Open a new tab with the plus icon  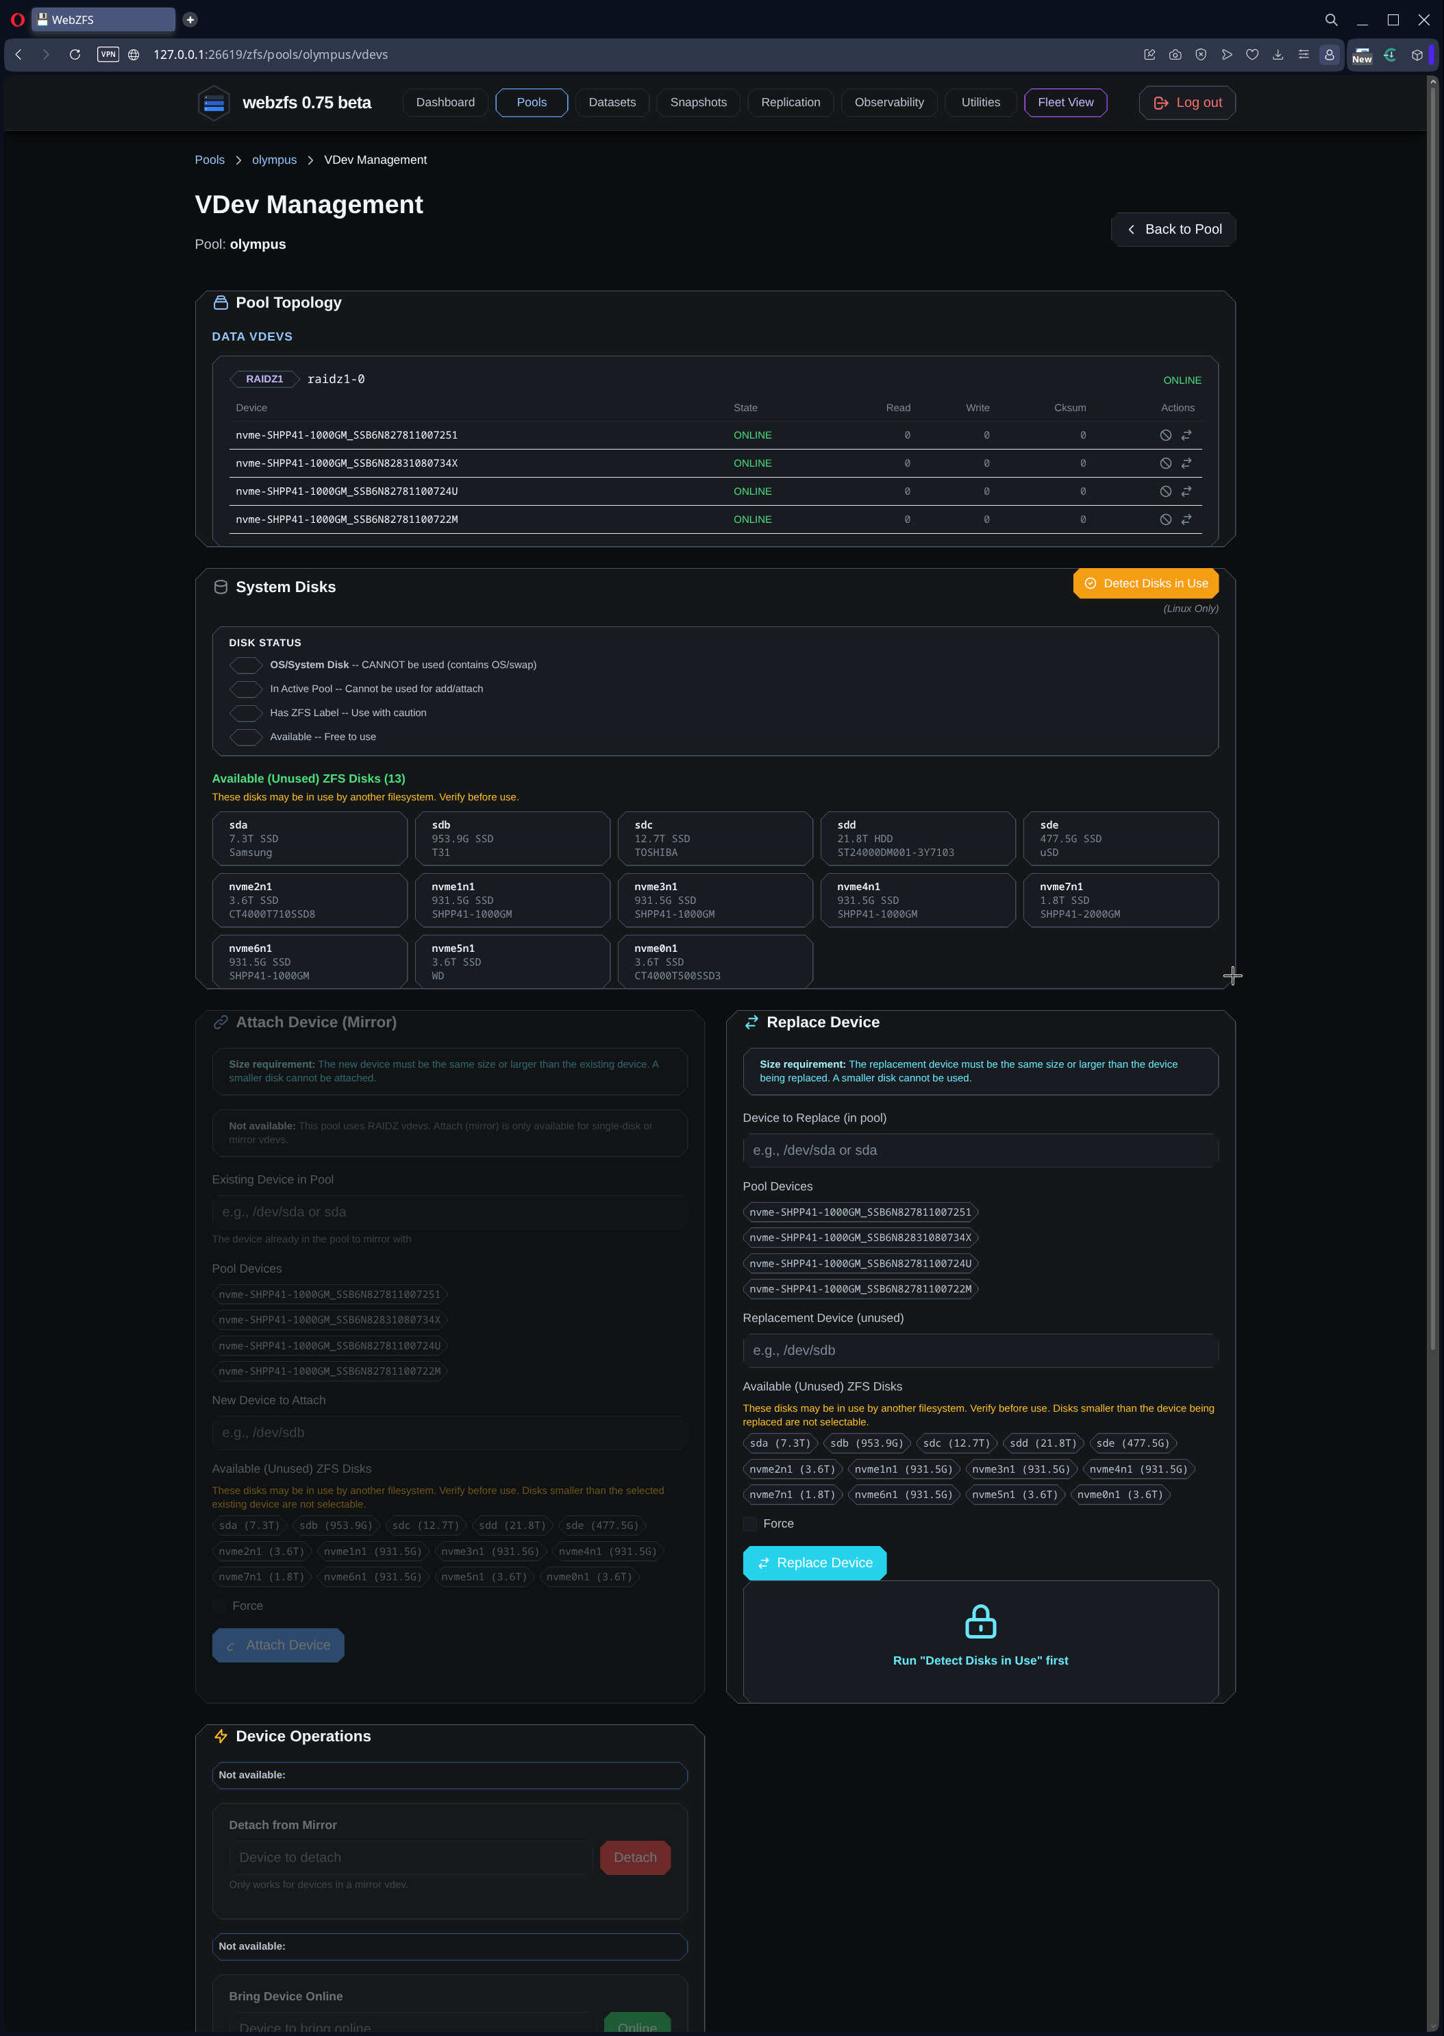189,20
